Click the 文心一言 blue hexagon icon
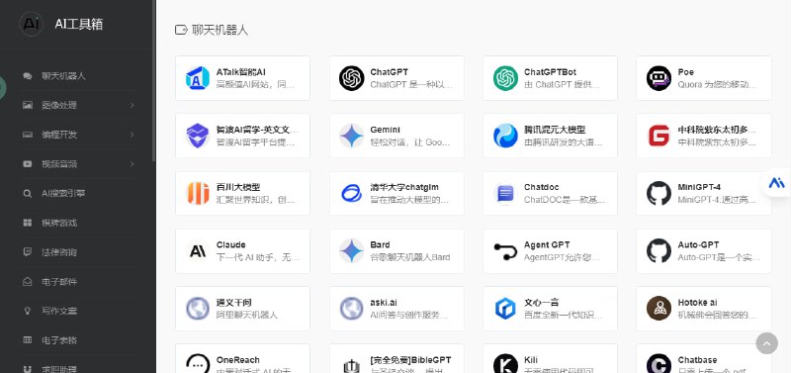Image resolution: width=791 pixels, height=373 pixels. click(505, 309)
